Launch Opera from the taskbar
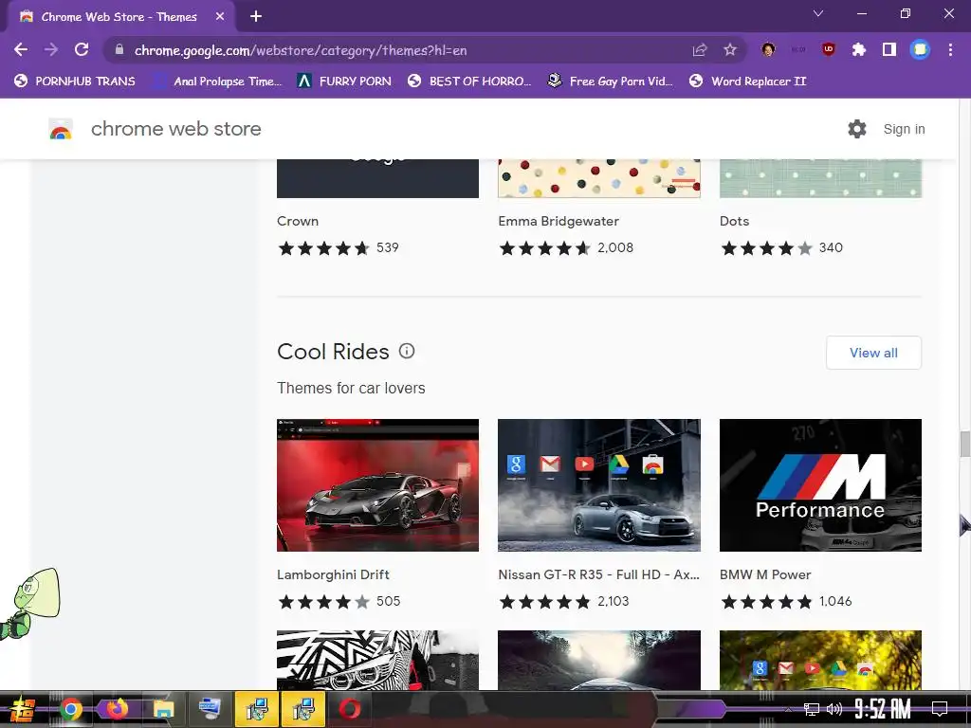 (350, 709)
